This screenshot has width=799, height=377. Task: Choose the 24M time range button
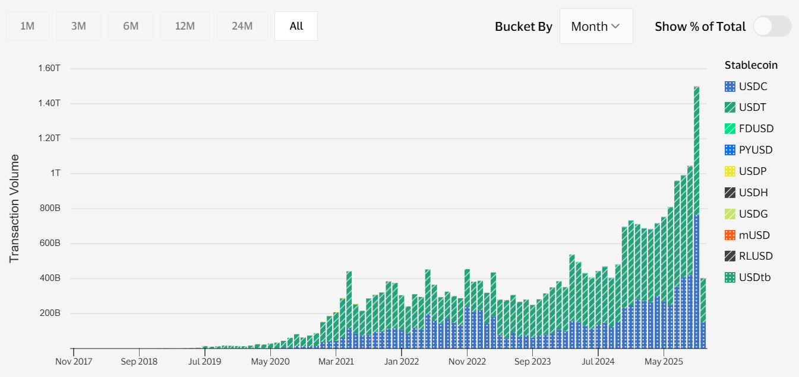pyautogui.click(x=242, y=26)
